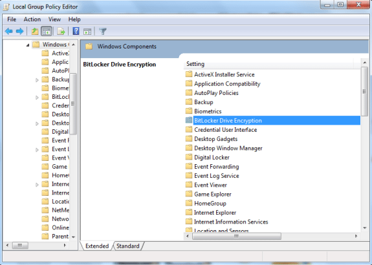372x265 pixels.
Task: Expand the Event L tree node
Action: [37, 150]
